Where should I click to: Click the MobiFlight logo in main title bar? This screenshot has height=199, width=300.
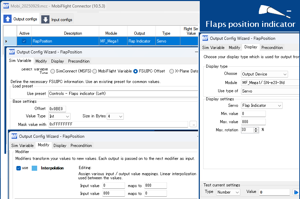point(6,6)
